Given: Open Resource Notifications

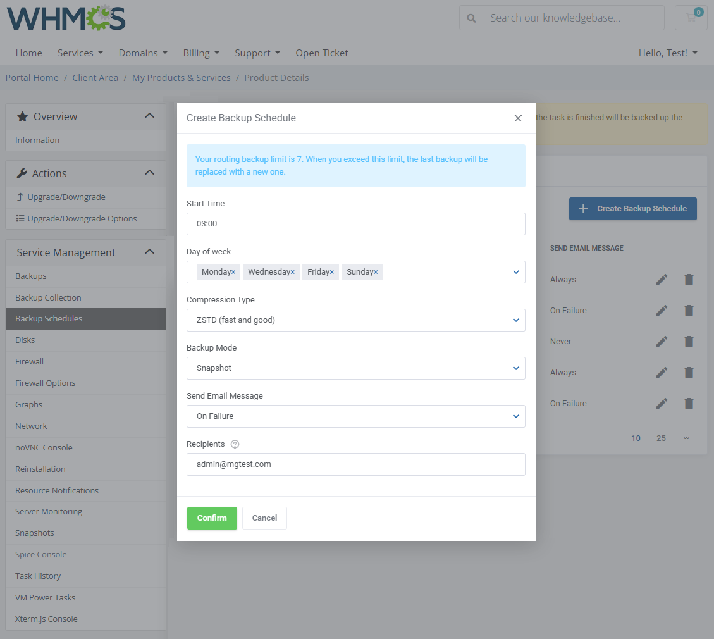Looking at the screenshot, I should (85, 491).
